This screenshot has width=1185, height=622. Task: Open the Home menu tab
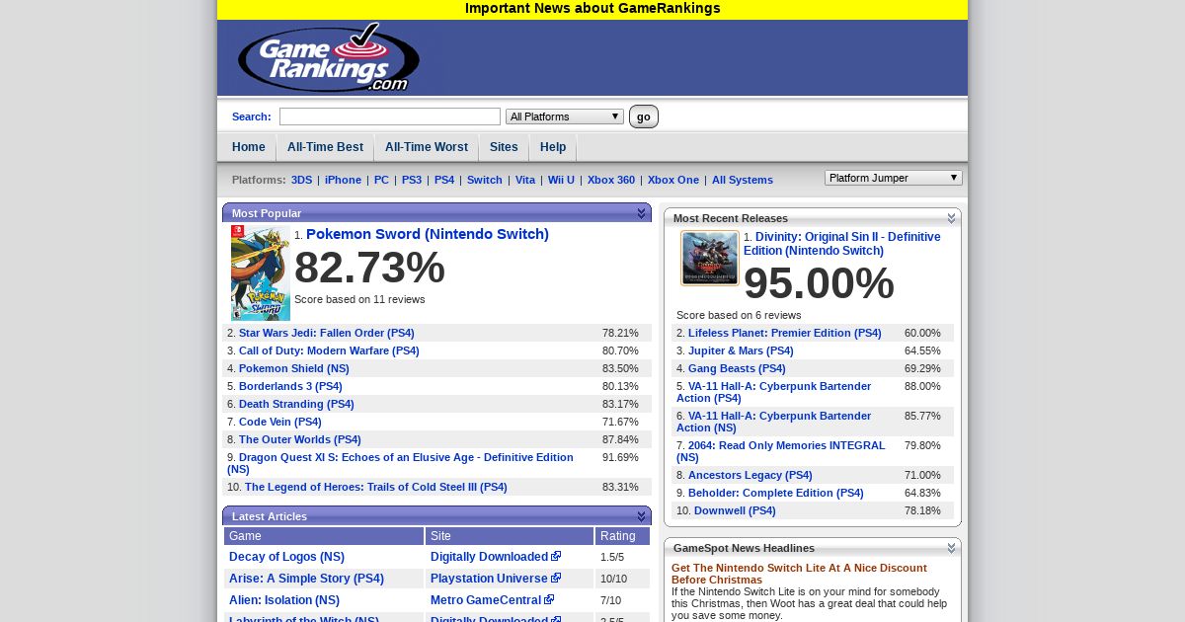point(249,147)
